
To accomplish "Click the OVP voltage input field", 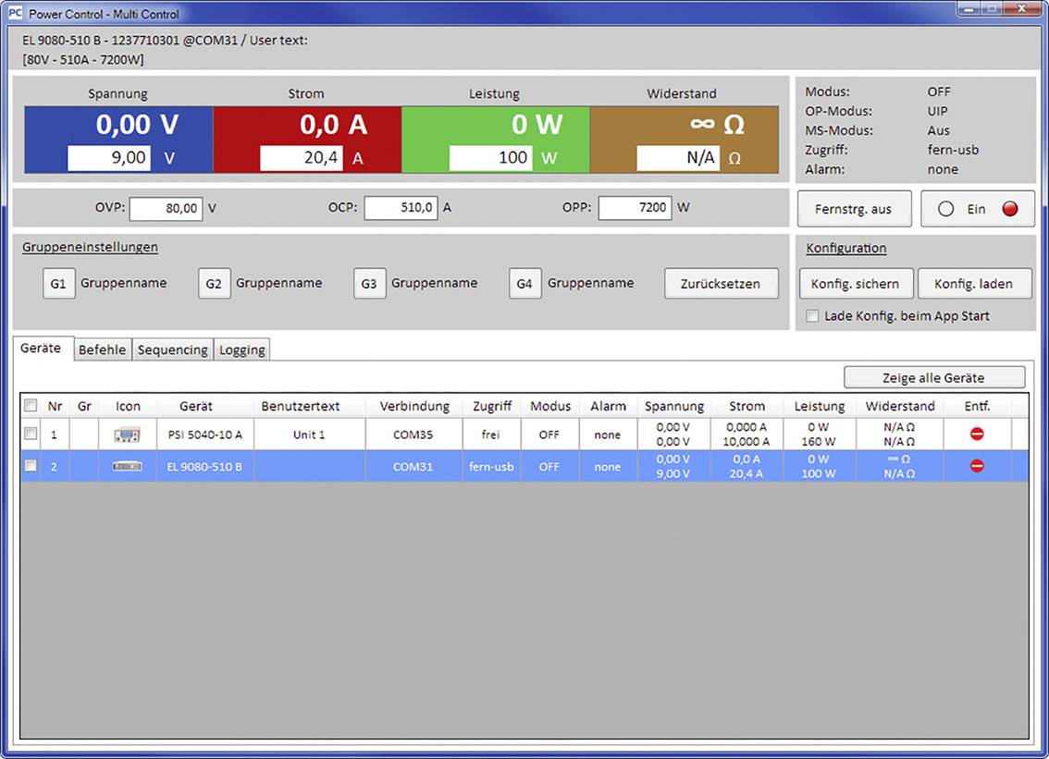I will point(167,208).
